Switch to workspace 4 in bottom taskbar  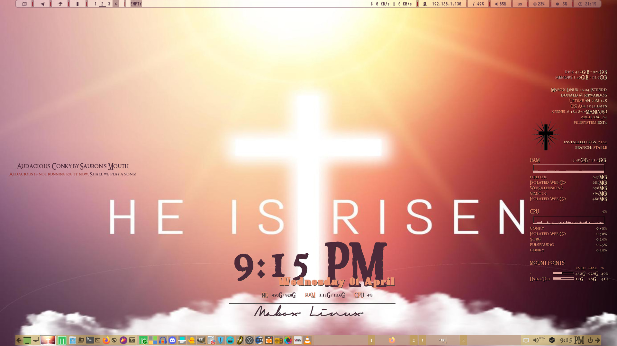coord(463,340)
